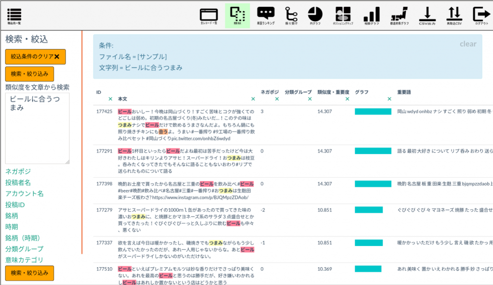Image resolution: width=493 pixels, height=285 pixels.
Task: Click the 類似度・重要度 column header
Action: coord(333,92)
